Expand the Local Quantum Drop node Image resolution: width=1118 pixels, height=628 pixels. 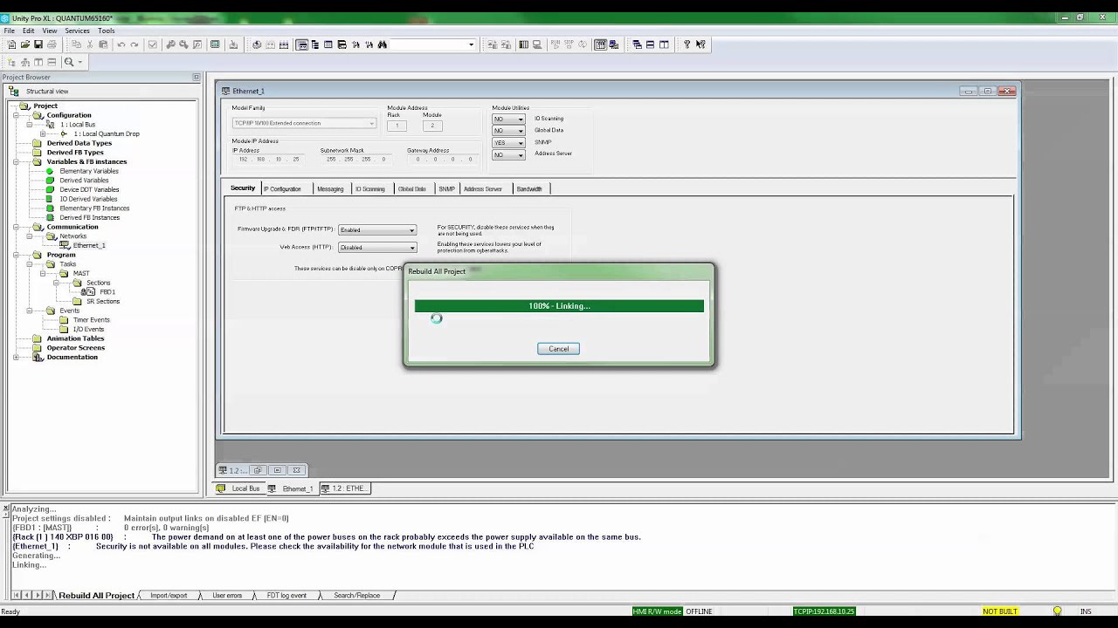tap(43, 134)
